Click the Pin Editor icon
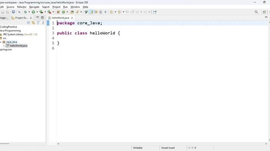270x151 pixels. coord(155,12)
